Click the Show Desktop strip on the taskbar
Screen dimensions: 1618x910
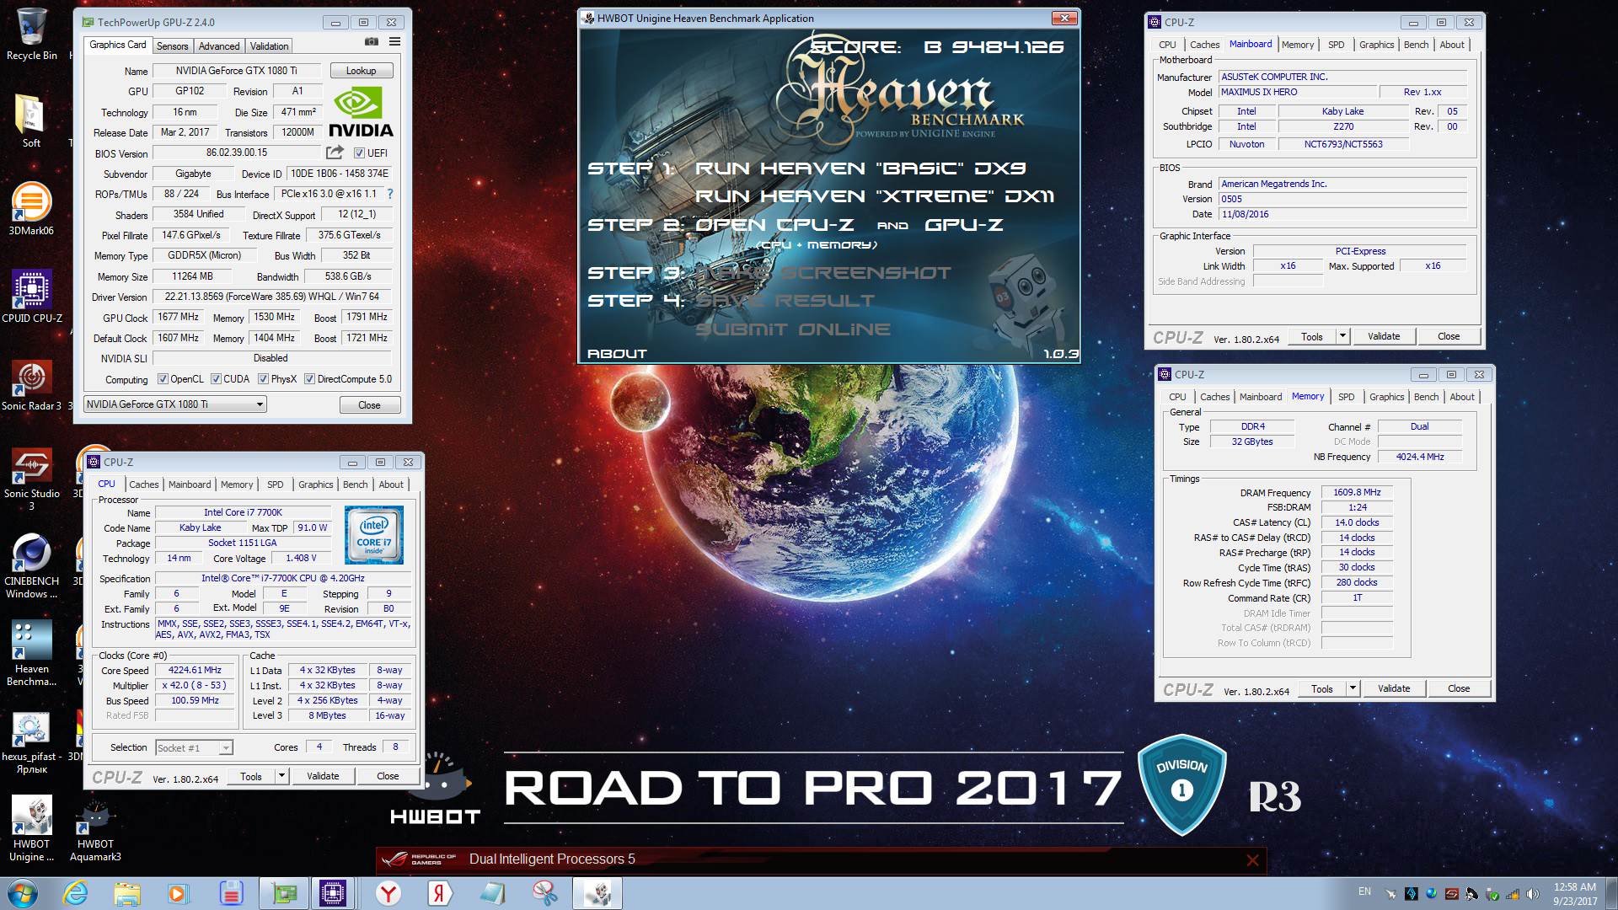pos(1611,893)
